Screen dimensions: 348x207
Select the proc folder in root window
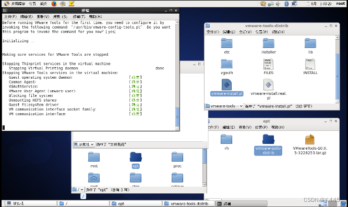tap(177, 157)
